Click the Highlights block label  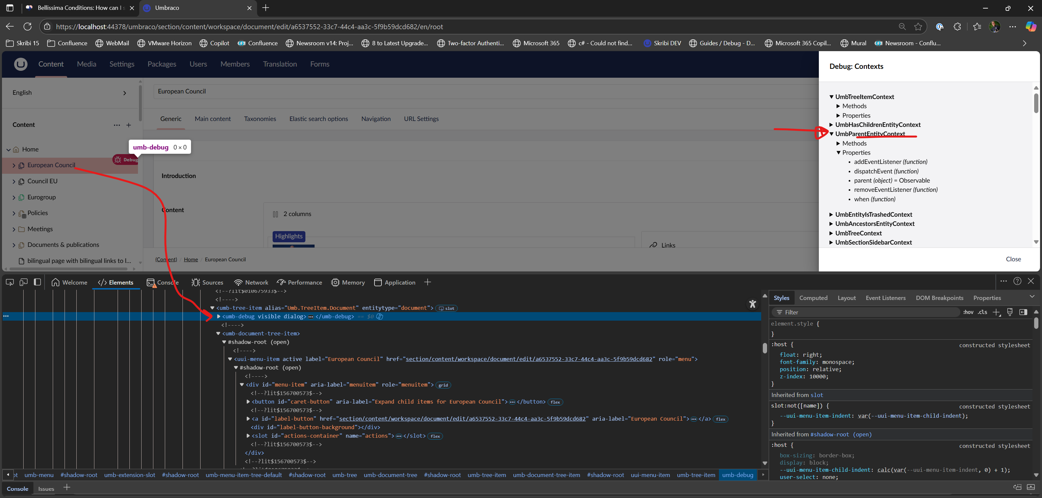tap(289, 236)
